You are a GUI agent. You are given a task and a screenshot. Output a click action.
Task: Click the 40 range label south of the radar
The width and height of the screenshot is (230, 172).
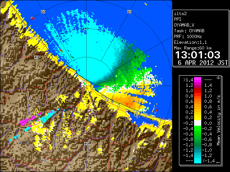[x=86, y=143]
